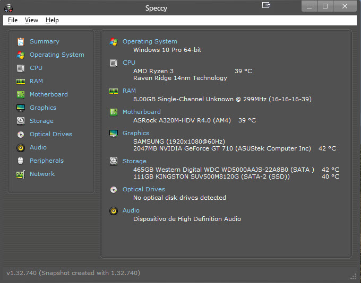361x283 pixels.
Task: Click the Motherboard icon in sidebar
Action: pos(21,94)
